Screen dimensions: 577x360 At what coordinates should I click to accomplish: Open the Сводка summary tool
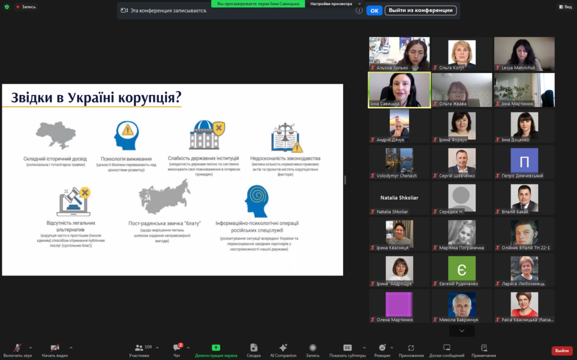[x=254, y=348]
